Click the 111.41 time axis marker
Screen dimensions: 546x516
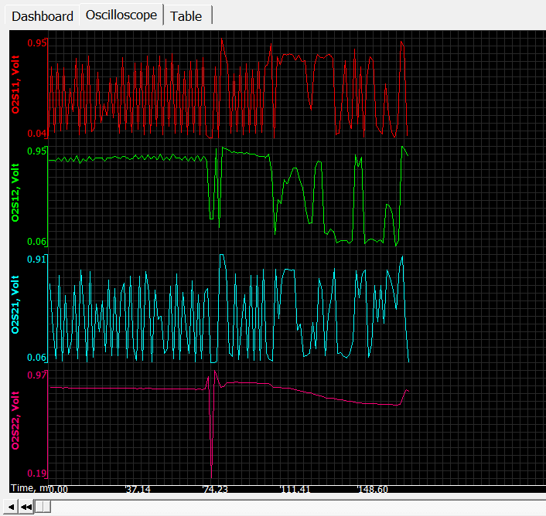pyautogui.click(x=294, y=490)
